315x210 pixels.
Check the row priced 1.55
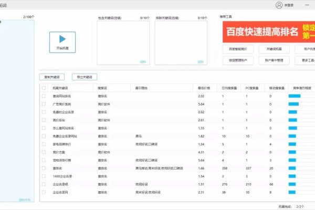[x=44, y=128]
